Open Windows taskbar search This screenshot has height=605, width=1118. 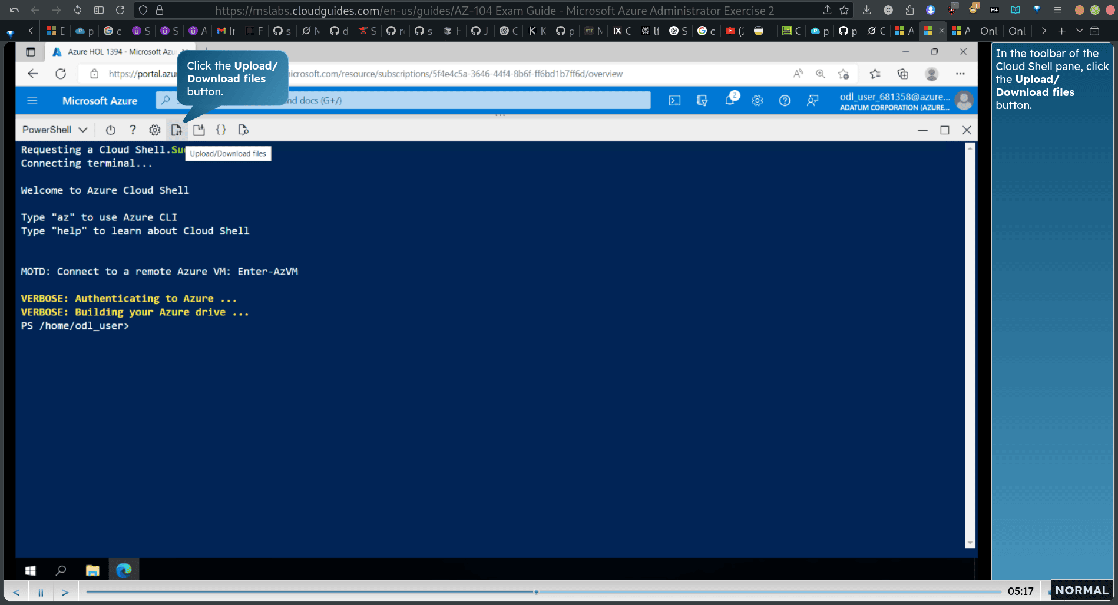point(61,570)
